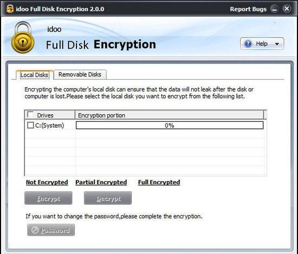Click the Full Encrypted legend link

(159, 182)
